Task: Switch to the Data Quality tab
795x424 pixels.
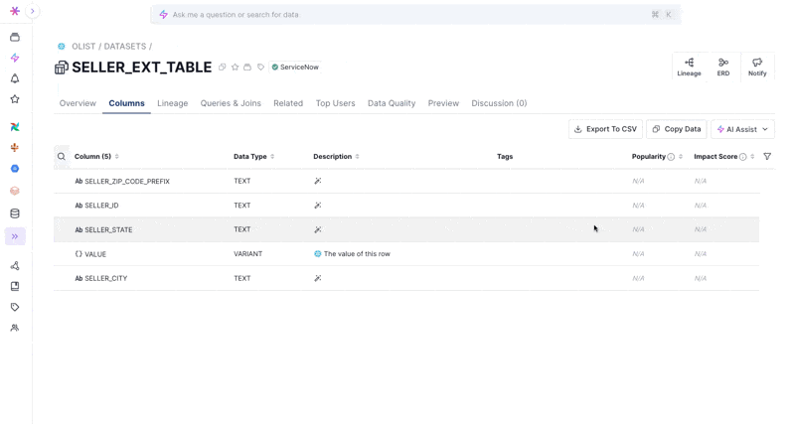Action: coord(392,103)
